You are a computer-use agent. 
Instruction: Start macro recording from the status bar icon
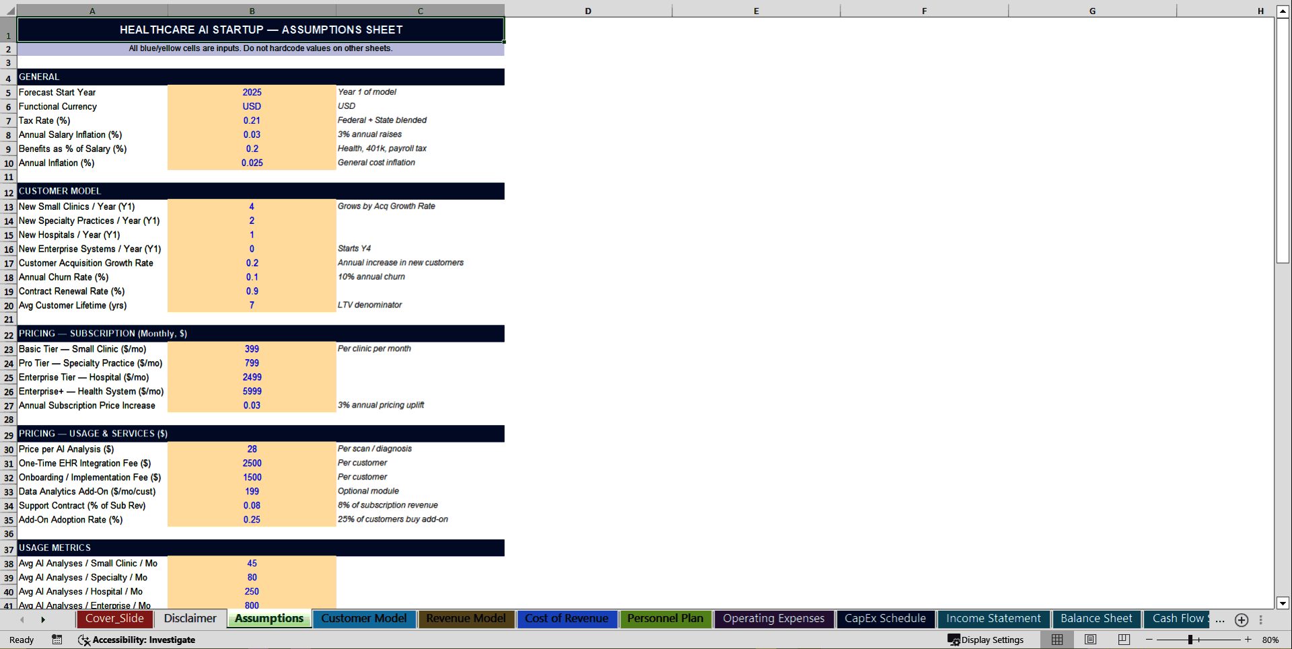tap(57, 640)
